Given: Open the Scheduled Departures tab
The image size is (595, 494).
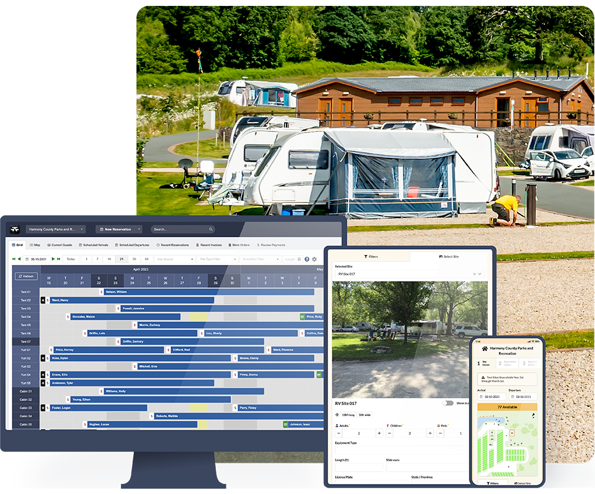Looking at the screenshot, I should pyautogui.click(x=132, y=245).
